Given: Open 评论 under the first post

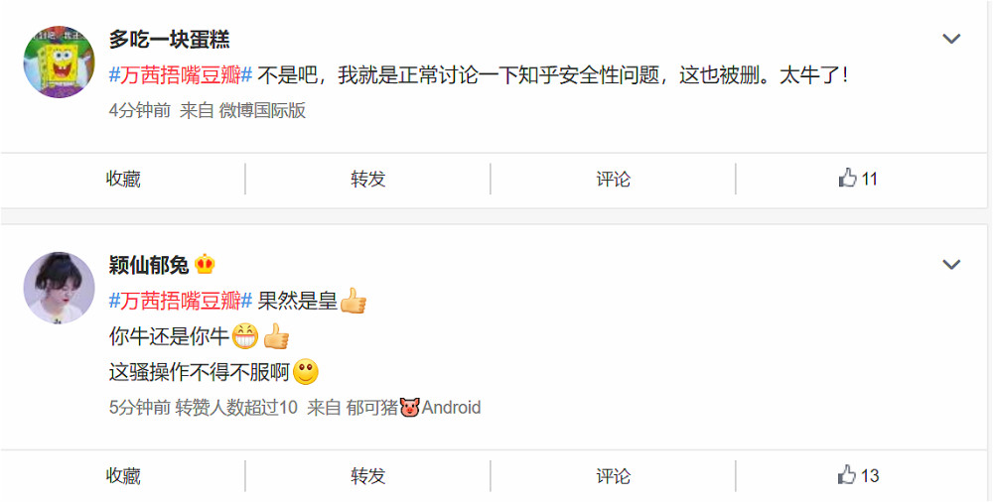Looking at the screenshot, I should click(x=613, y=180).
